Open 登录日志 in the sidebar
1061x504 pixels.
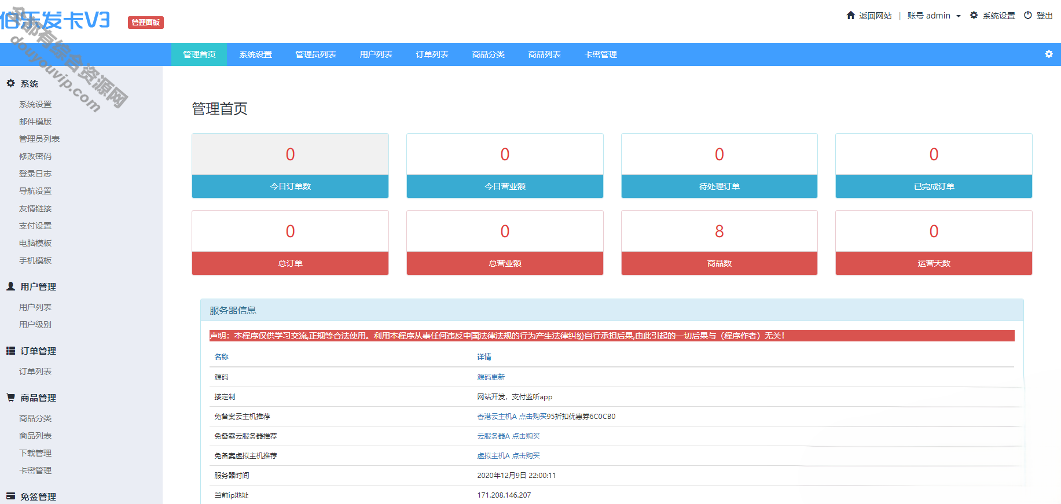(35, 174)
